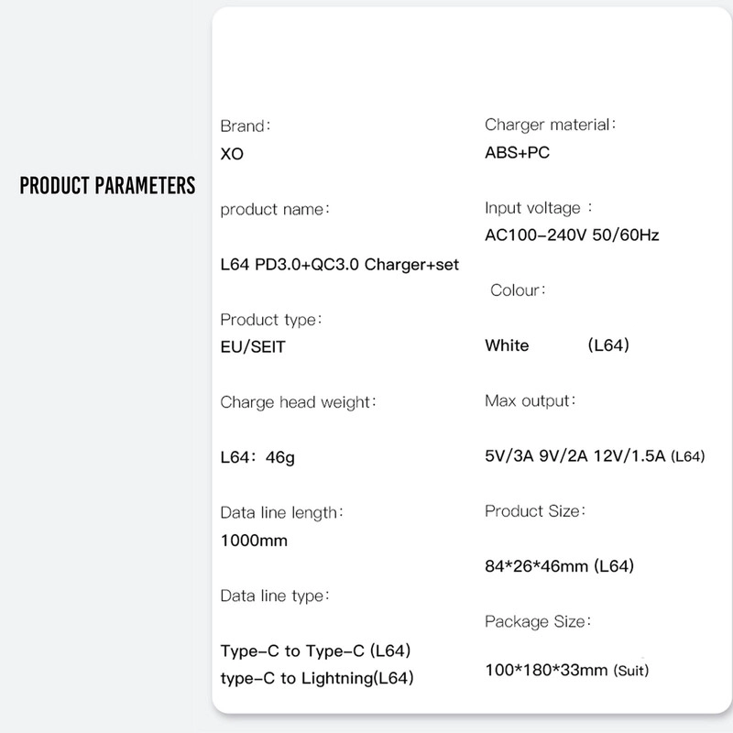The image size is (733, 733).
Task: Select L64 PD3.0+QC3.0 Charger+set text
Action: pos(339,265)
